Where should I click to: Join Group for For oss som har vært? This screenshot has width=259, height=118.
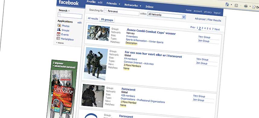(x=202, y=63)
